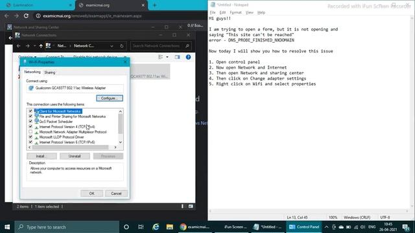Click the Windows Start button
Screen dimensions: 415x233
[7, 227]
